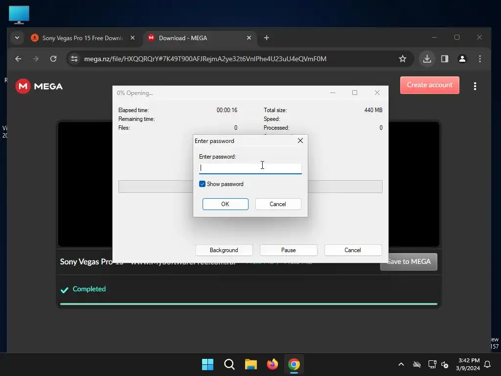Click the OneDrive cloud tray icon
Viewport: 501px width, 376px height.
tap(417, 364)
